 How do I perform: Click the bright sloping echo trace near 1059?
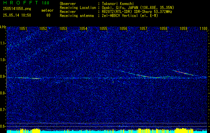click(x=183, y=73)
